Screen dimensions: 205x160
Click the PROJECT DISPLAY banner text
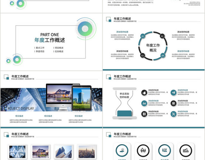tap(19, 108)
